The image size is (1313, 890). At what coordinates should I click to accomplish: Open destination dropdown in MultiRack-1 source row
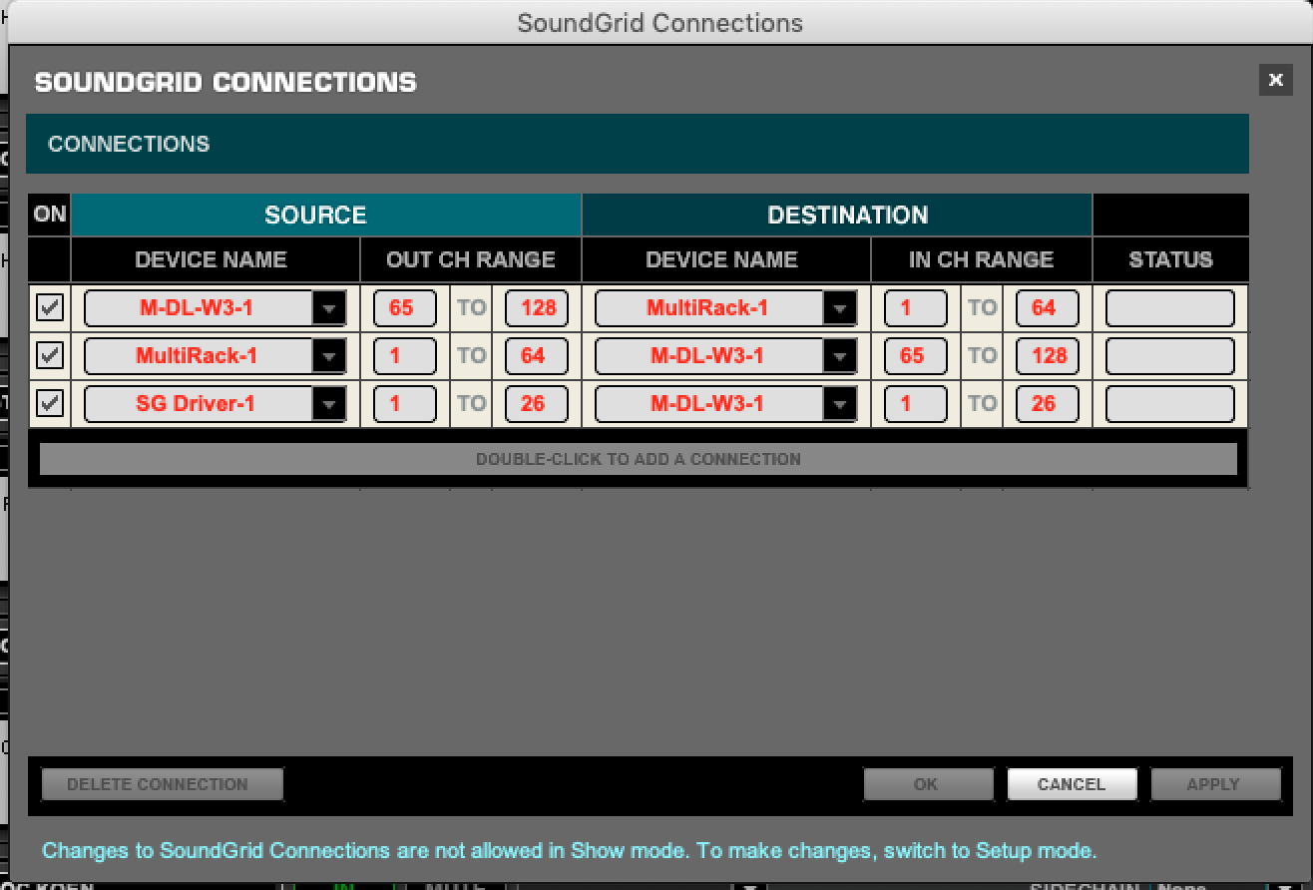[726, 356]
